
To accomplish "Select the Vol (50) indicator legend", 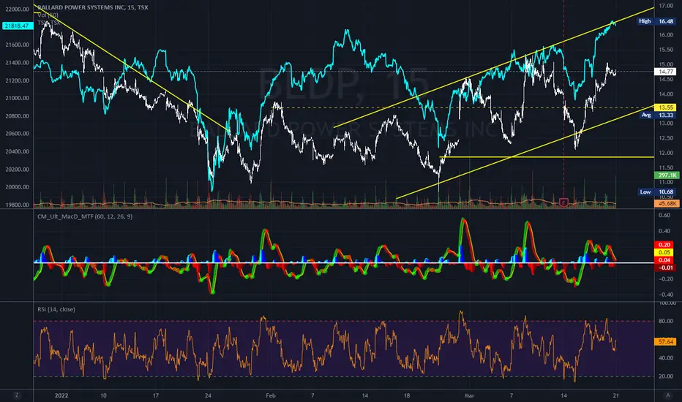I will click(x=48, y=15).
